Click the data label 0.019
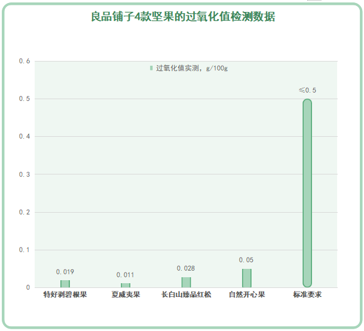Image resolution: width=364 pixels, height=331 pixels. pyautogui.click(x=65, y=272)
